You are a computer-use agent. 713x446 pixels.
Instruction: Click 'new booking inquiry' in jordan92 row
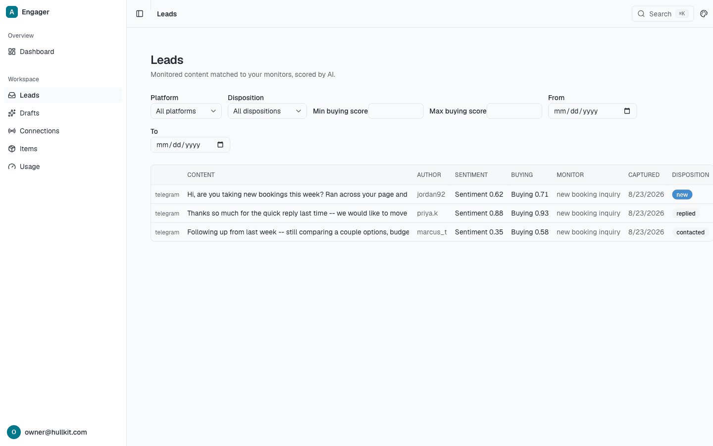tap(588, 194)
